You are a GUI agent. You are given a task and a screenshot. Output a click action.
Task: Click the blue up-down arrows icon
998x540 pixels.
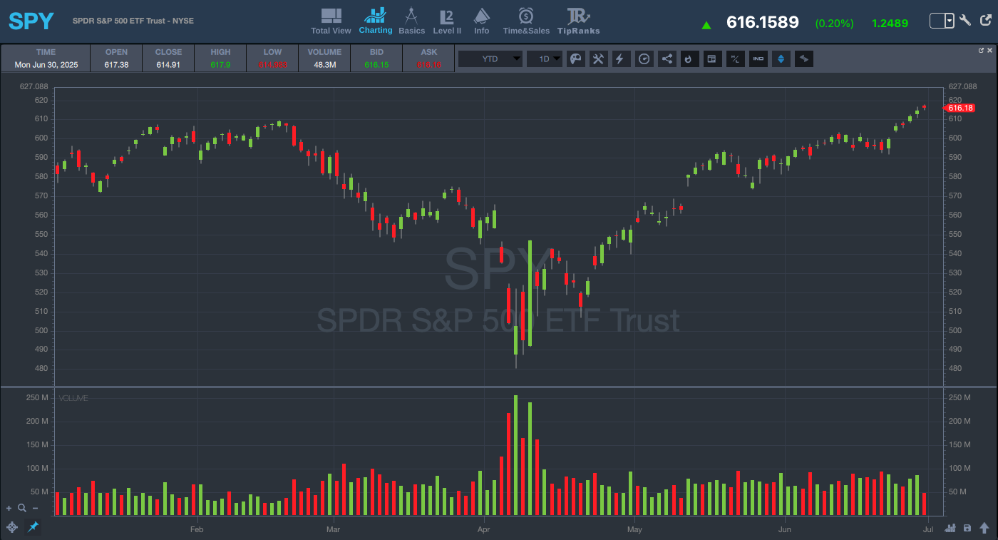click(781, 59)
